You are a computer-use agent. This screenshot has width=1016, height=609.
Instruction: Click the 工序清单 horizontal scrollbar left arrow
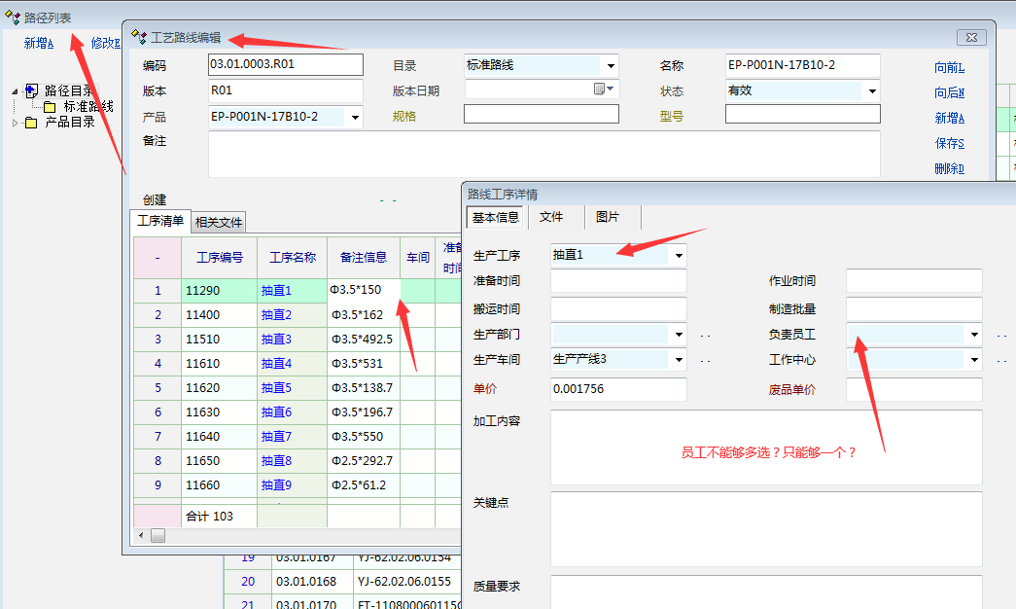coord(142,535)
